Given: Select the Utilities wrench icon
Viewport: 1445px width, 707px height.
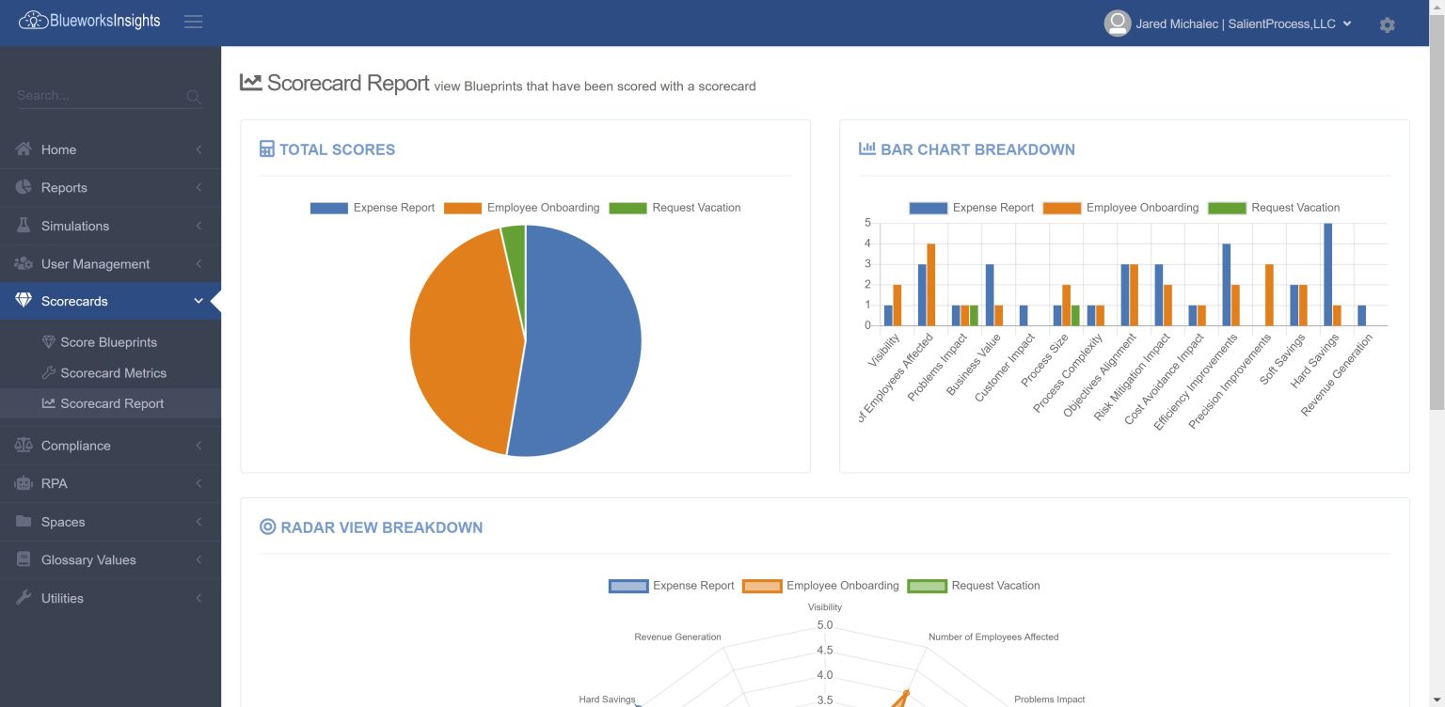Looking at the screenshot, I should (x=23, y=598).
